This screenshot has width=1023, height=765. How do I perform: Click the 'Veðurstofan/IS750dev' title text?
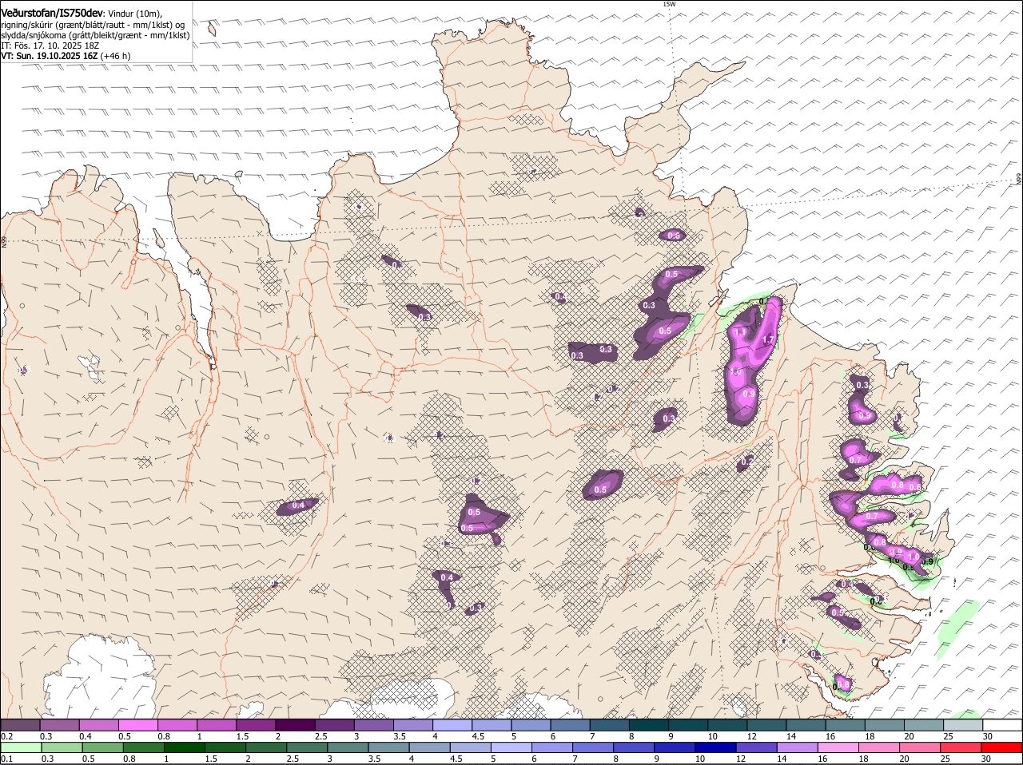click(52, 14)
